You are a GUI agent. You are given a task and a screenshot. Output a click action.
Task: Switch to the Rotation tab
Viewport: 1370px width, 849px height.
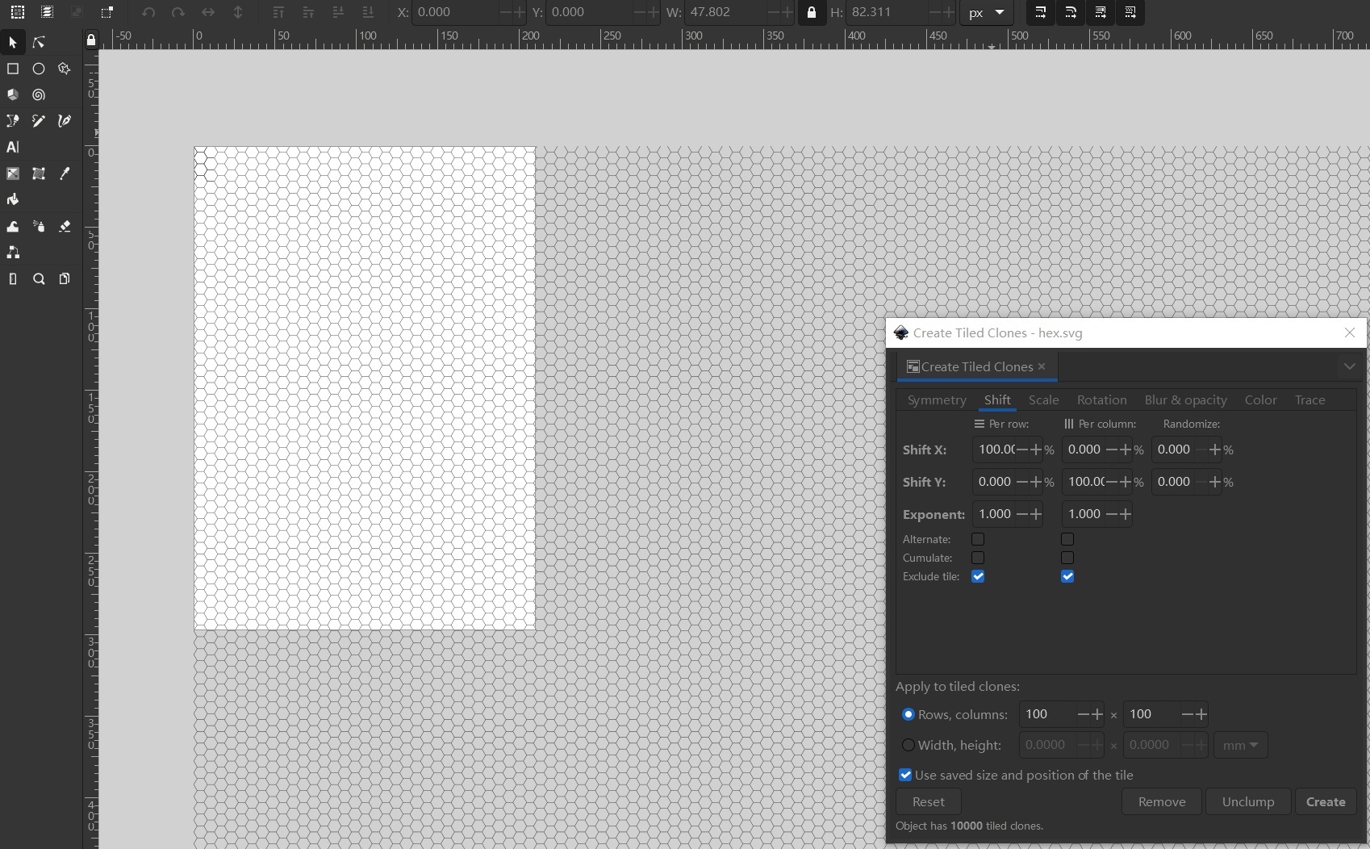pyautogui.click(x=1101, y=399)
